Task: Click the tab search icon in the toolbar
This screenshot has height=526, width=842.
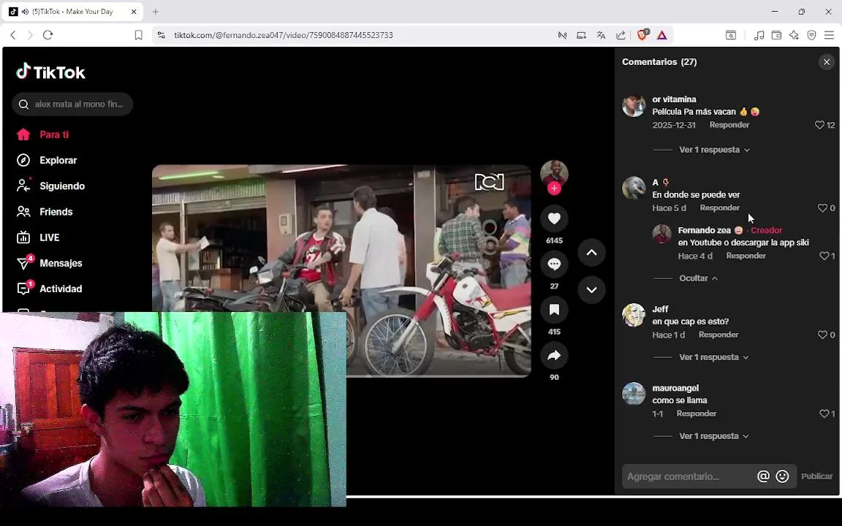Action: tap(731, 35)
